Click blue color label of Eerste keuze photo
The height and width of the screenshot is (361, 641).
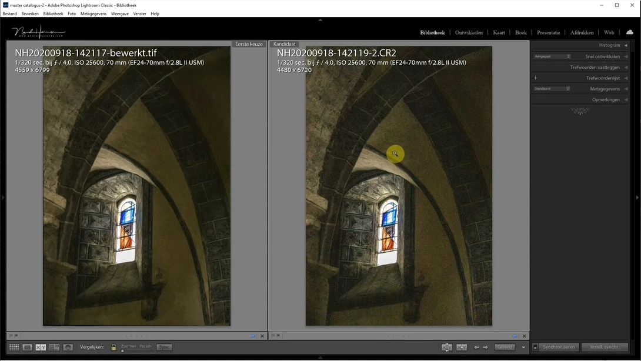click(253, 336)
